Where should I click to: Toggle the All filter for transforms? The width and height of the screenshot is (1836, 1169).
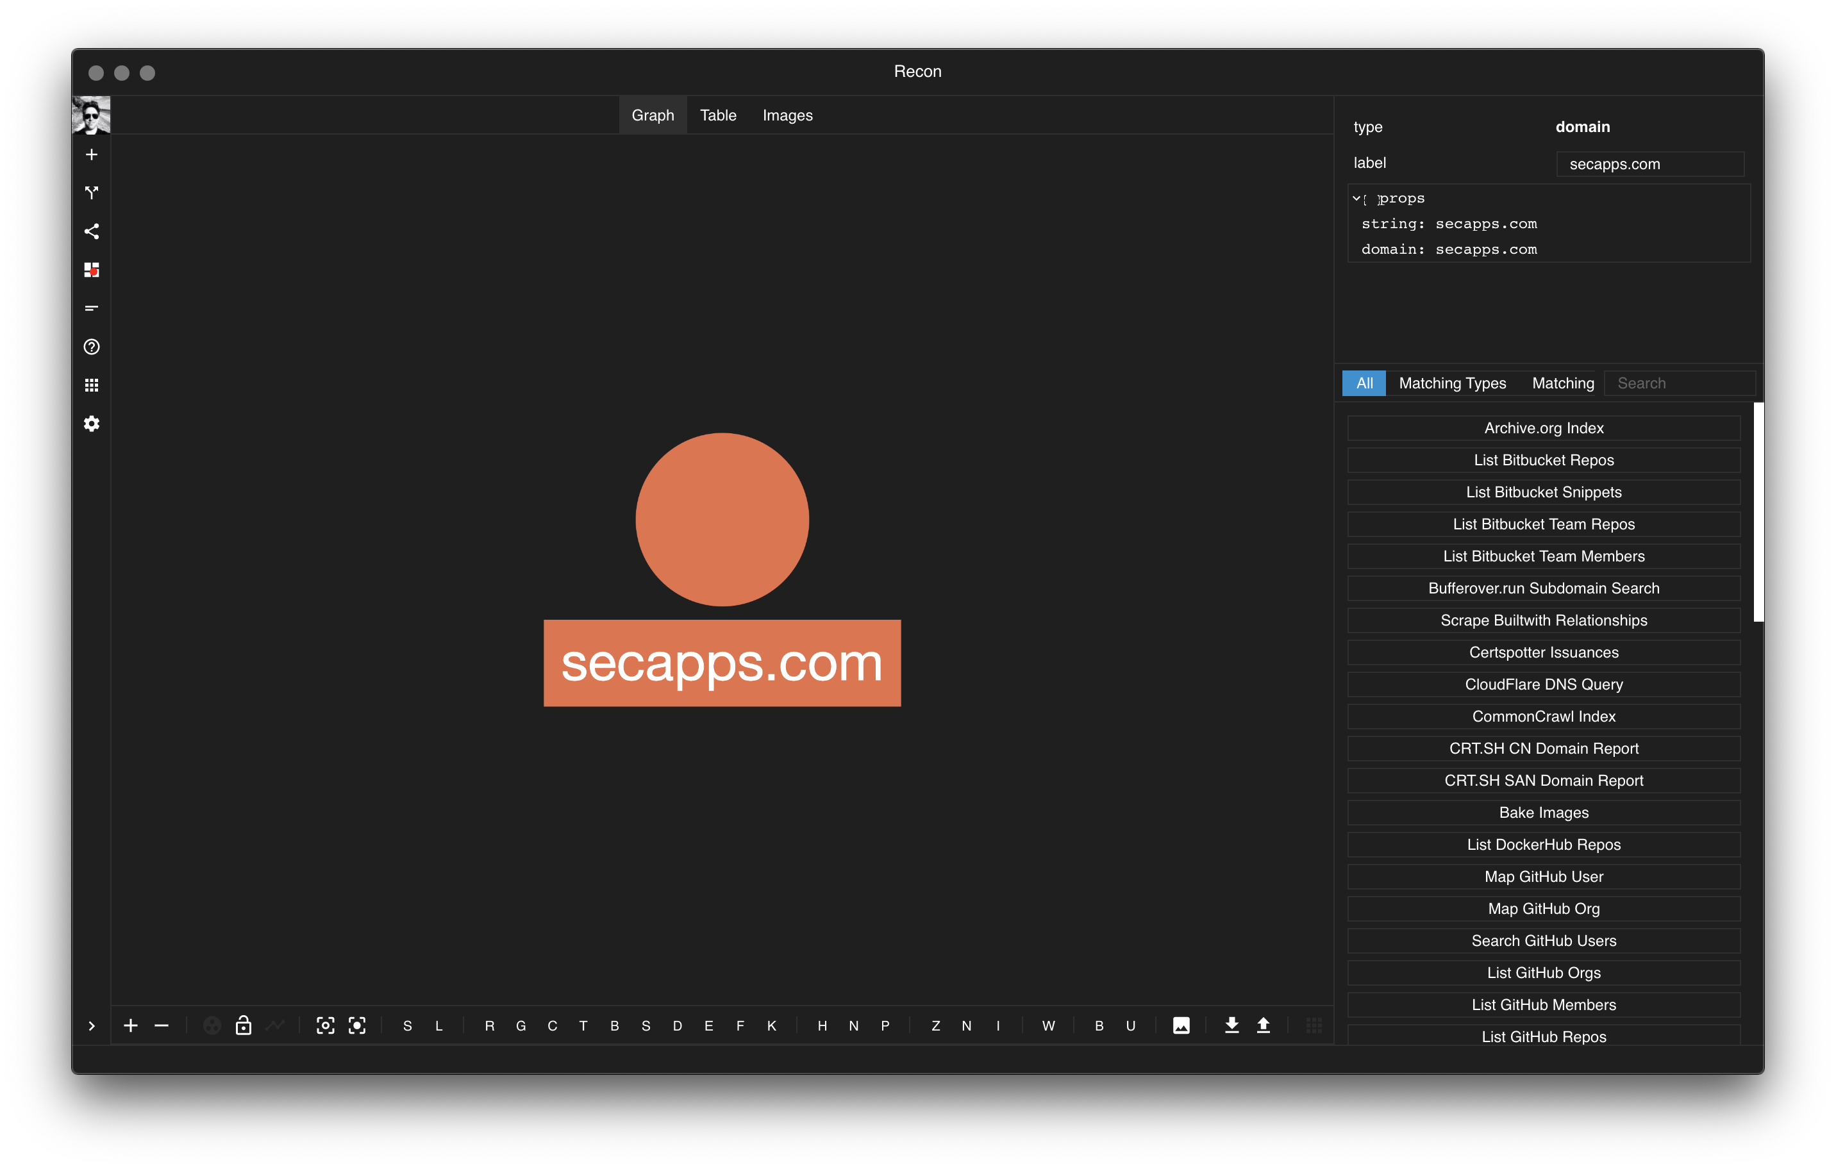point(1364,383)
